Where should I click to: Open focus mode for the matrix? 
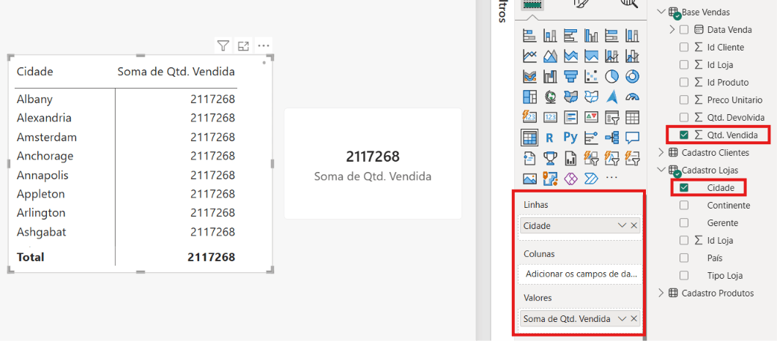click(x=243, y=46)
